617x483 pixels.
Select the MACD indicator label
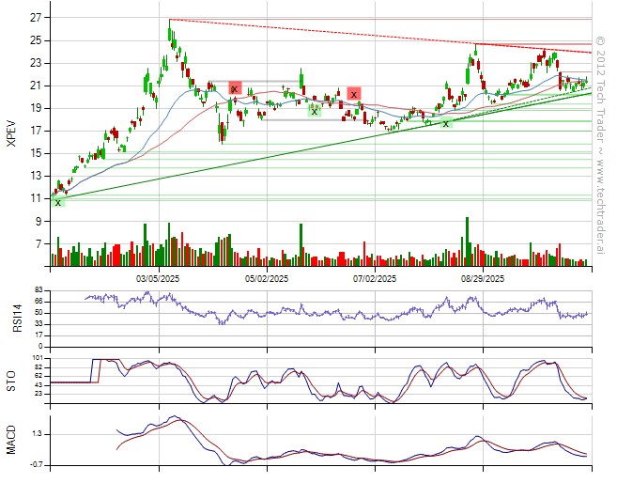click(11, 442)
